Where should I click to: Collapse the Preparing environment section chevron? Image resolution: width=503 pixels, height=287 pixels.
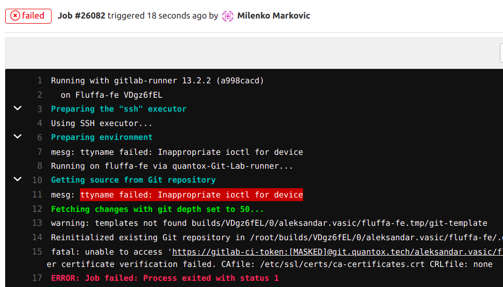coord(18,137)
